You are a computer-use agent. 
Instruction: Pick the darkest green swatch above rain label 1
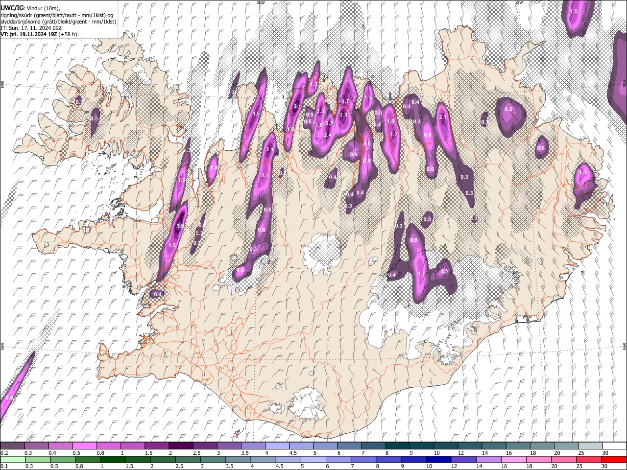(113, 459)
